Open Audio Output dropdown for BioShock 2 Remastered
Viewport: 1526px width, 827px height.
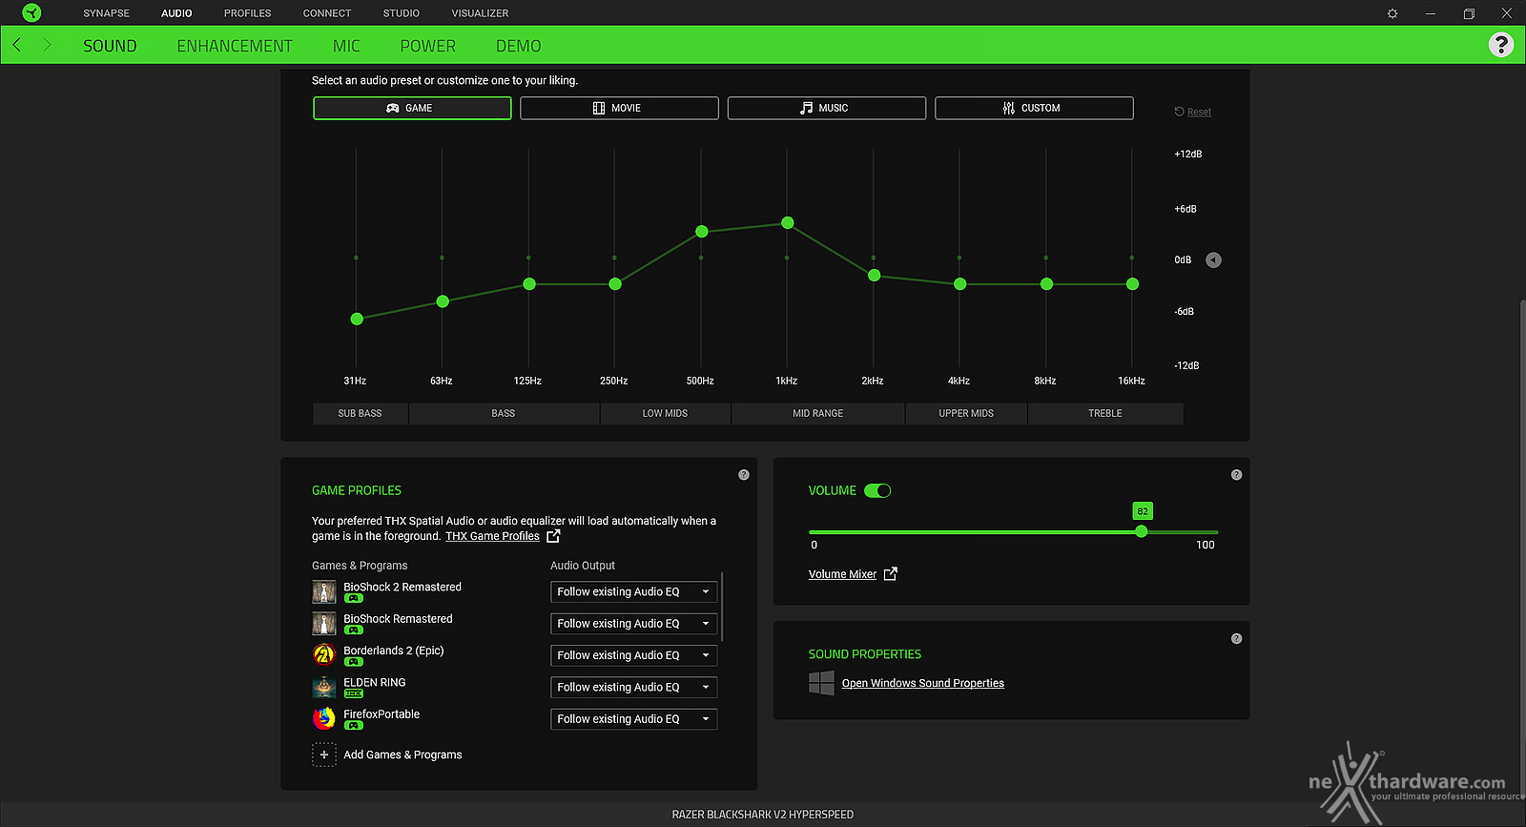click(633, 591)
